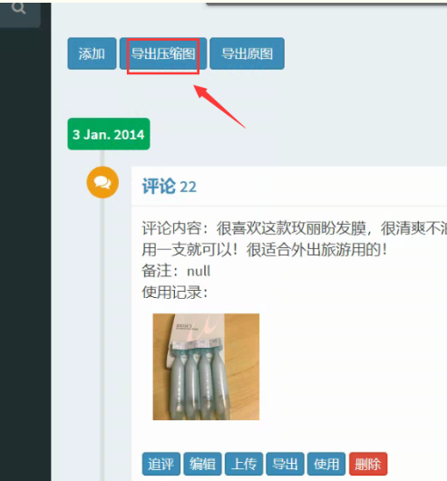Image resolution: width=447 pixels, height=481 pixels.
Task: Click 追评 to add a follow-up review
Action: [x=161, y=464]
